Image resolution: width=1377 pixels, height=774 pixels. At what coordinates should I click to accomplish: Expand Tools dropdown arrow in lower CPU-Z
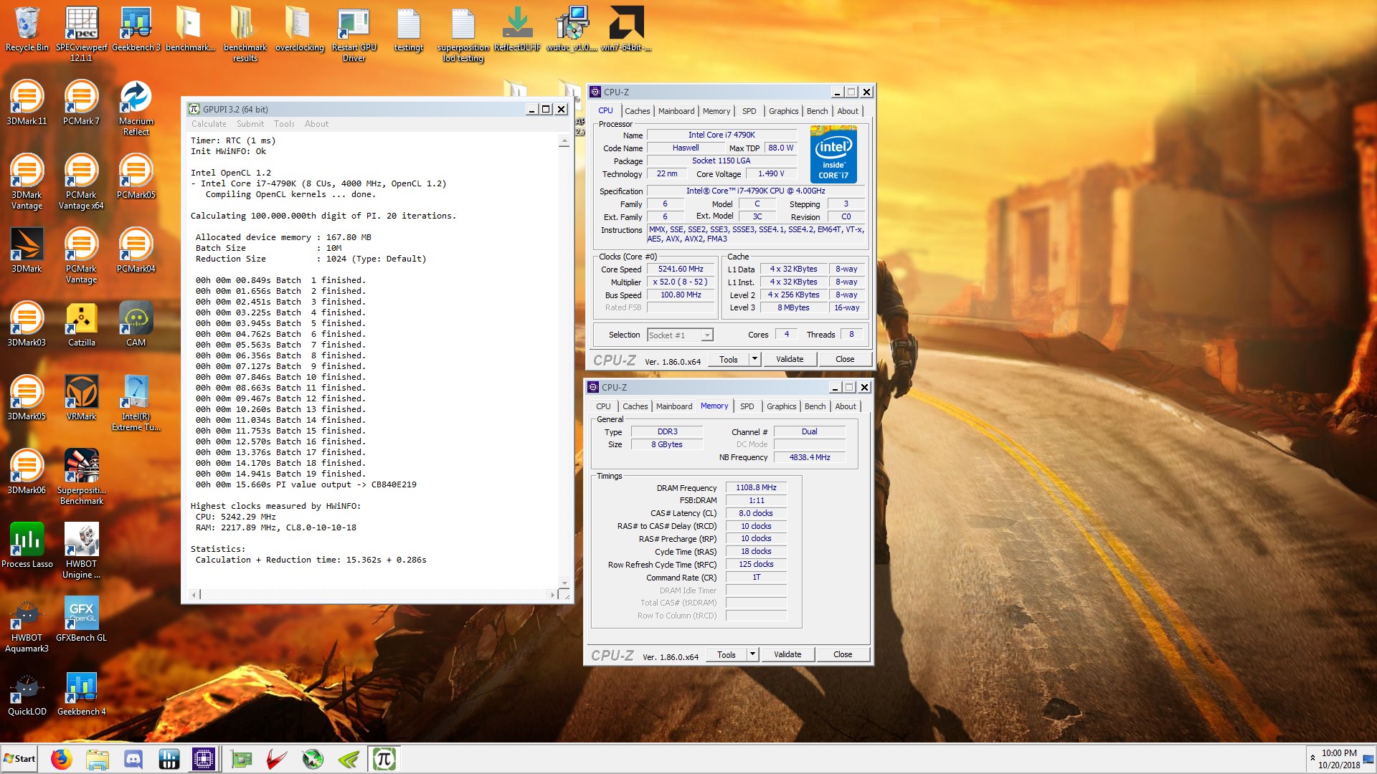point(752,654)
